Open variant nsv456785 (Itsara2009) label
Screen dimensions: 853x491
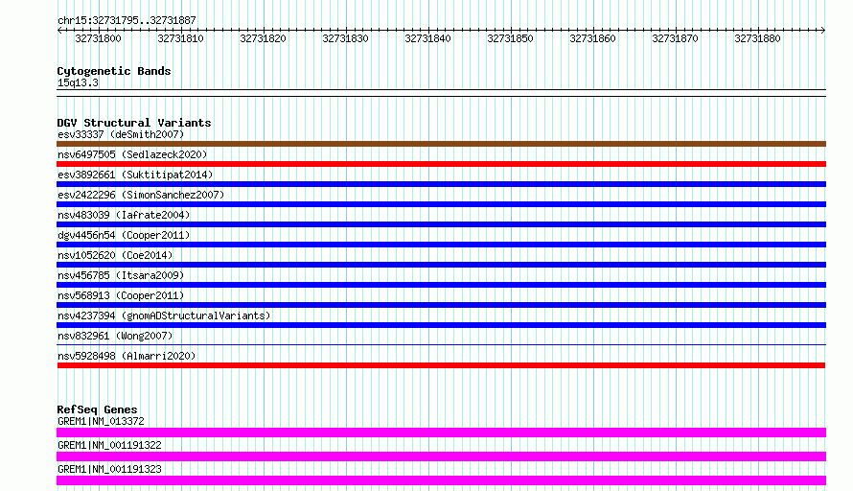coord(121,275)
